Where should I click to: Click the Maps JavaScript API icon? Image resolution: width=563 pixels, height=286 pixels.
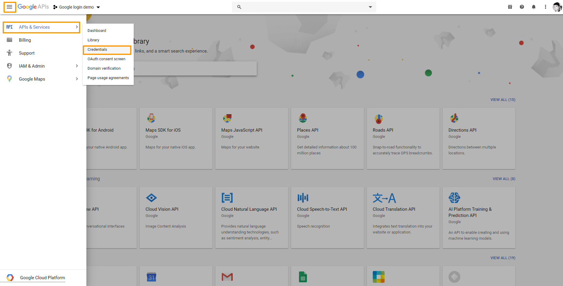pos(227,118)
